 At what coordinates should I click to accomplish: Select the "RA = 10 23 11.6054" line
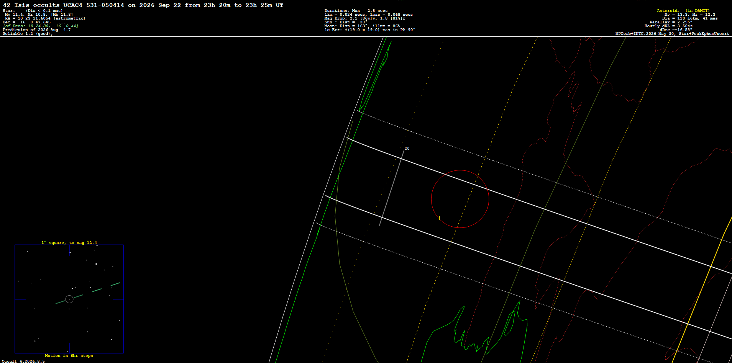45,18
